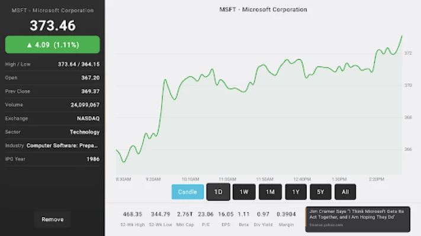Click the green price change badge
The height and width of the screenshot is (236, 421).
click(x=52, y=45)
